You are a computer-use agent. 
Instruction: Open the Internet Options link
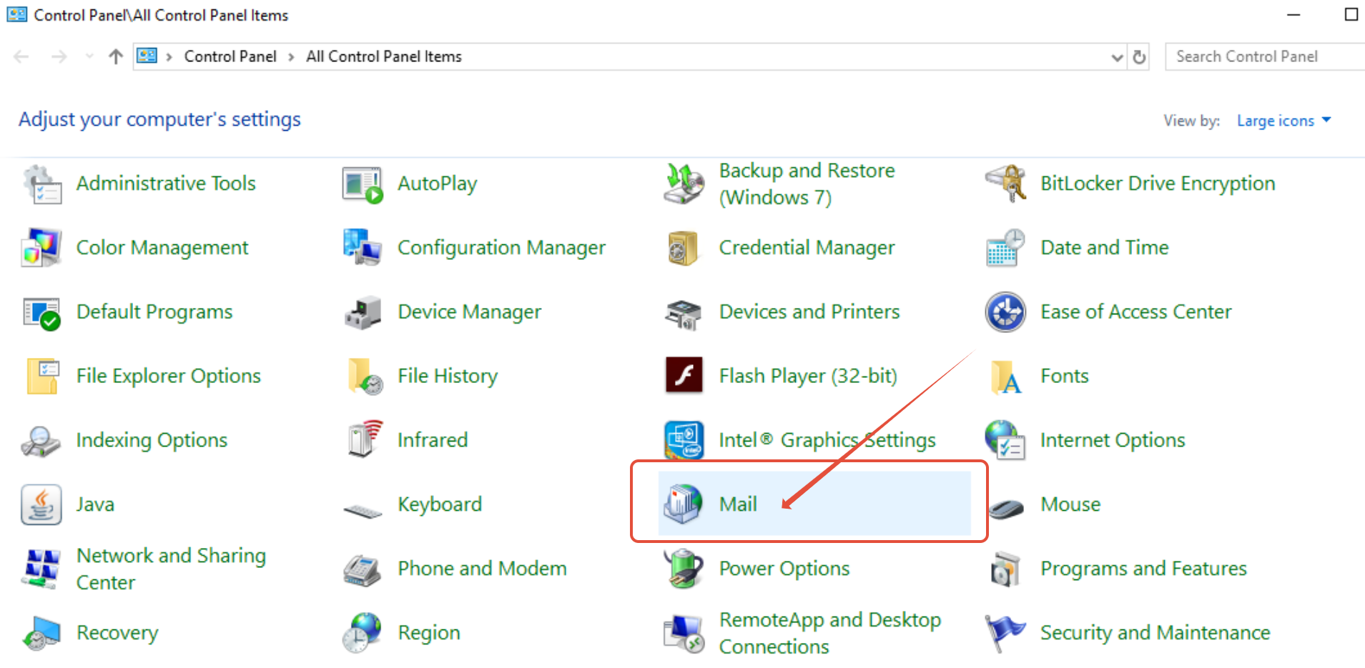pyautogui.click(x=1113, y=440)
